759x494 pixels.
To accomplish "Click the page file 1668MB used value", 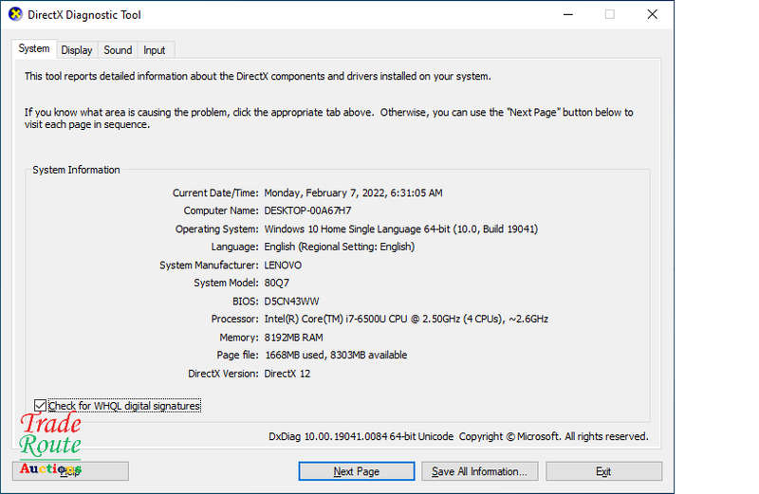I will pyautogui.click(x=336, y=356).
